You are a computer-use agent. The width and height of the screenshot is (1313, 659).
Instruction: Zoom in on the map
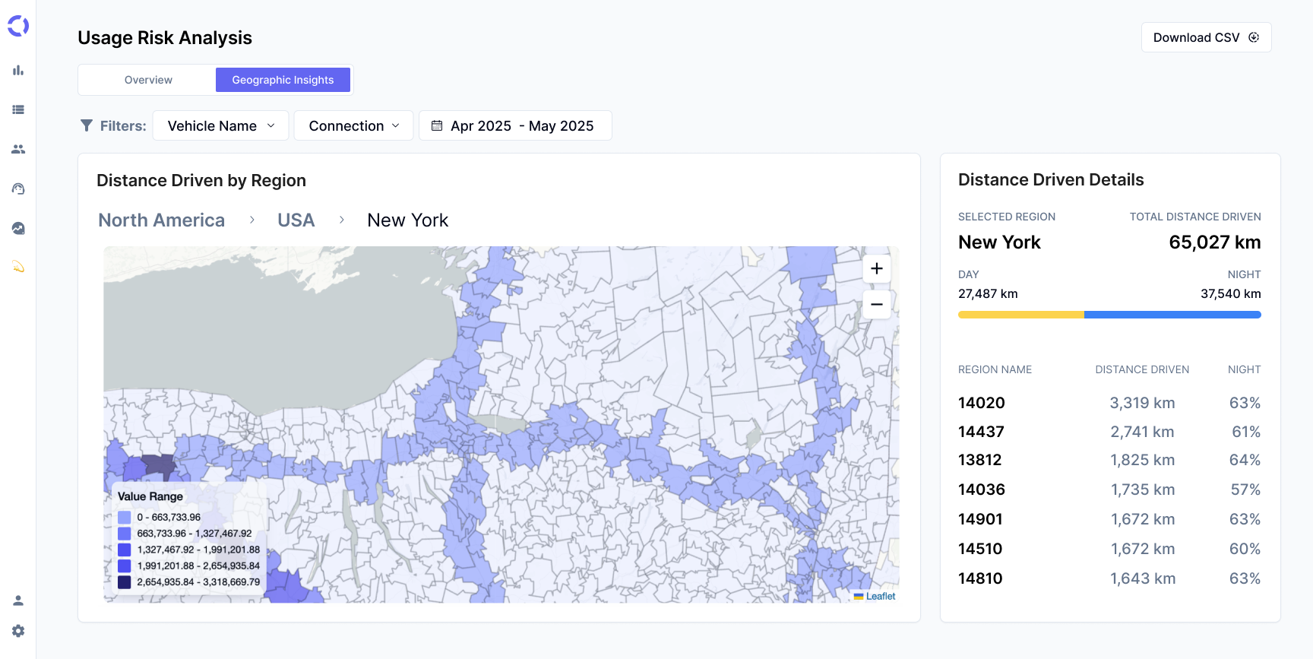tap(876, 268)
